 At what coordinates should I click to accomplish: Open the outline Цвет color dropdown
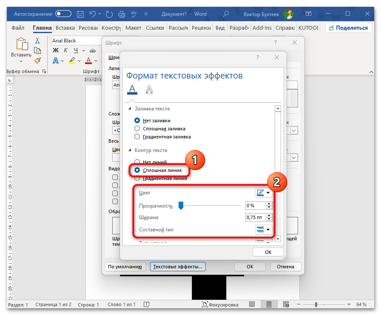263,193
